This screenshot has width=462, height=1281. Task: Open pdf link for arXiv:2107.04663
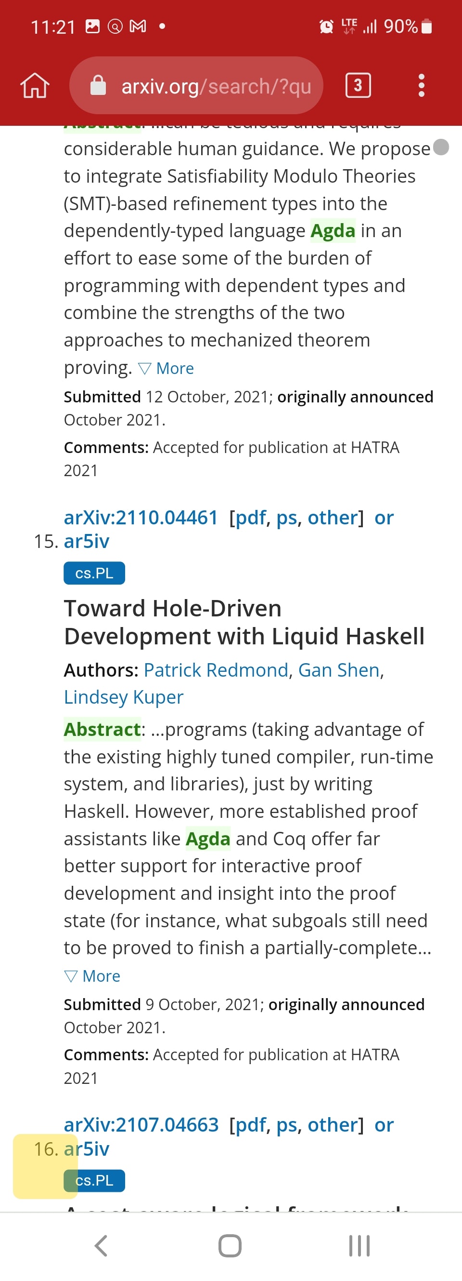[x=251, y=1126]
